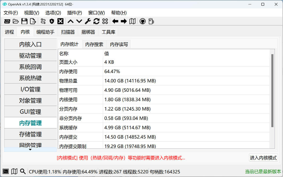The width and height of the screenshot is (283, 177).
Task: Click the magnifier search icon in the status bar
Action: click(23, 171)
